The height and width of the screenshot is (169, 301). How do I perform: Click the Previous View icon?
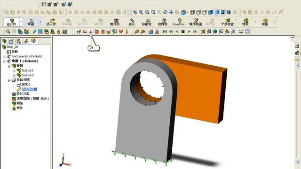pos(135,12)
